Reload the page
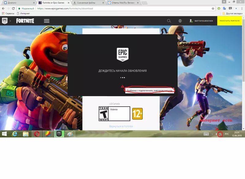Screen dimensions: 245x179 coord(13,9)
